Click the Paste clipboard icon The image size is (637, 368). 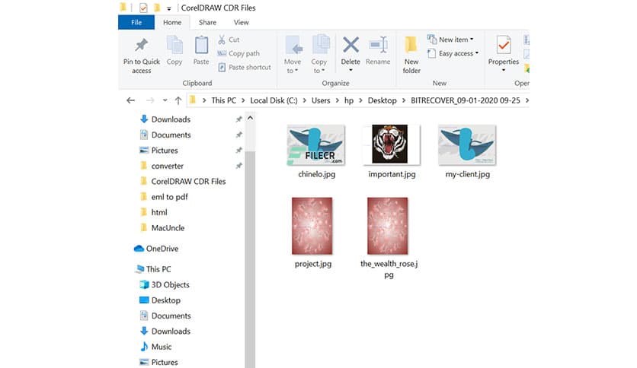coord(201,45)
